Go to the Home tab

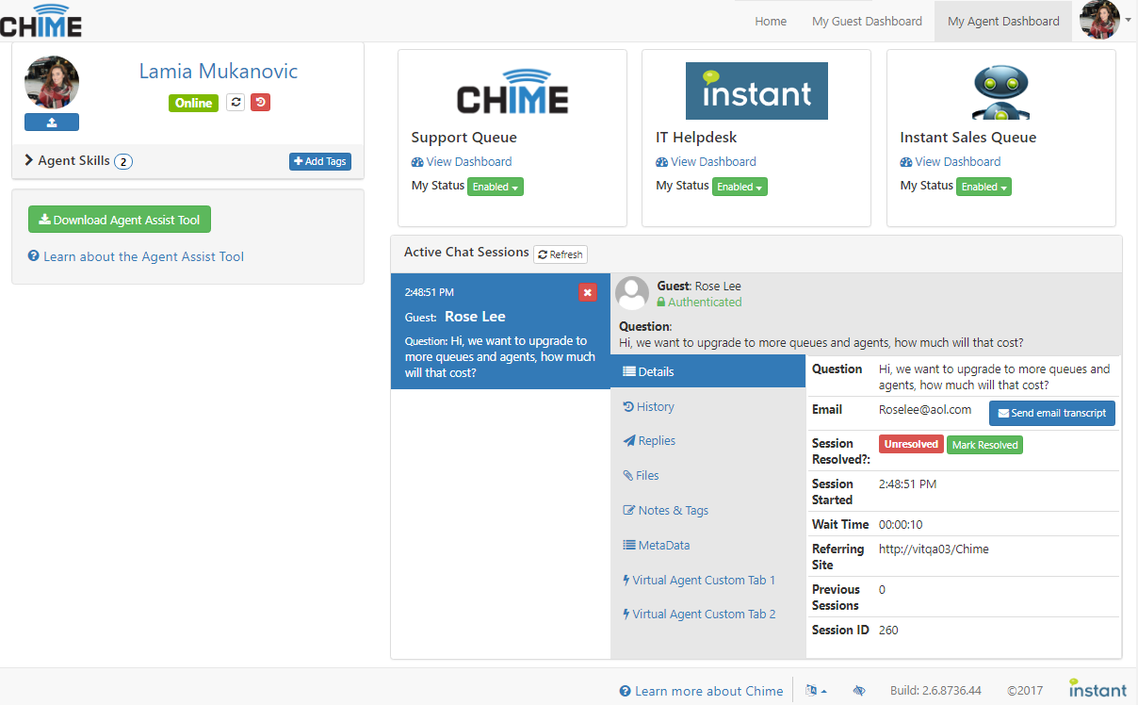tap(771, 22)
